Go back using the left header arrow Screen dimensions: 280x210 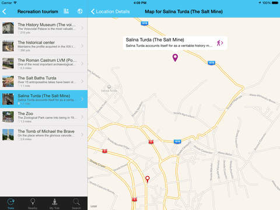(4, 12)
